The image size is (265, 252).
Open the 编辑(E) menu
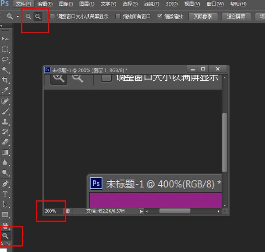[45, 4]
